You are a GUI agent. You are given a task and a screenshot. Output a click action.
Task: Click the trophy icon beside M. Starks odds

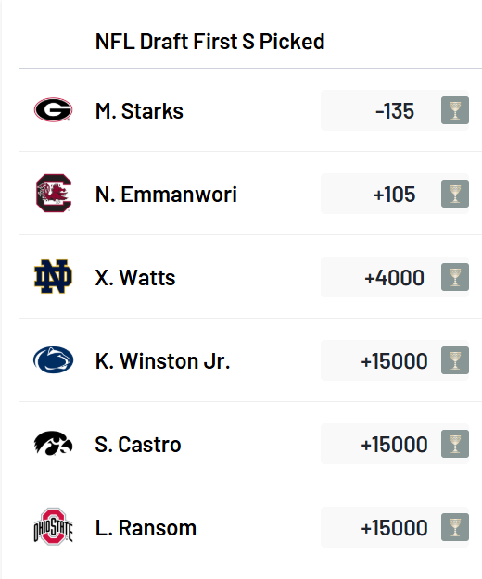[x=455, y=110]
